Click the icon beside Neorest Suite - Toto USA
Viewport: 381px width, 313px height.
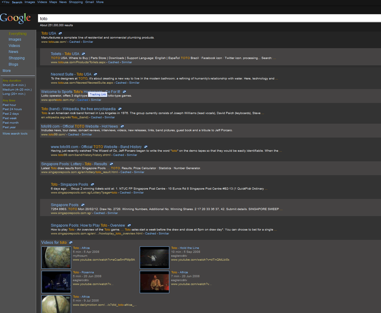pos(95,74)
